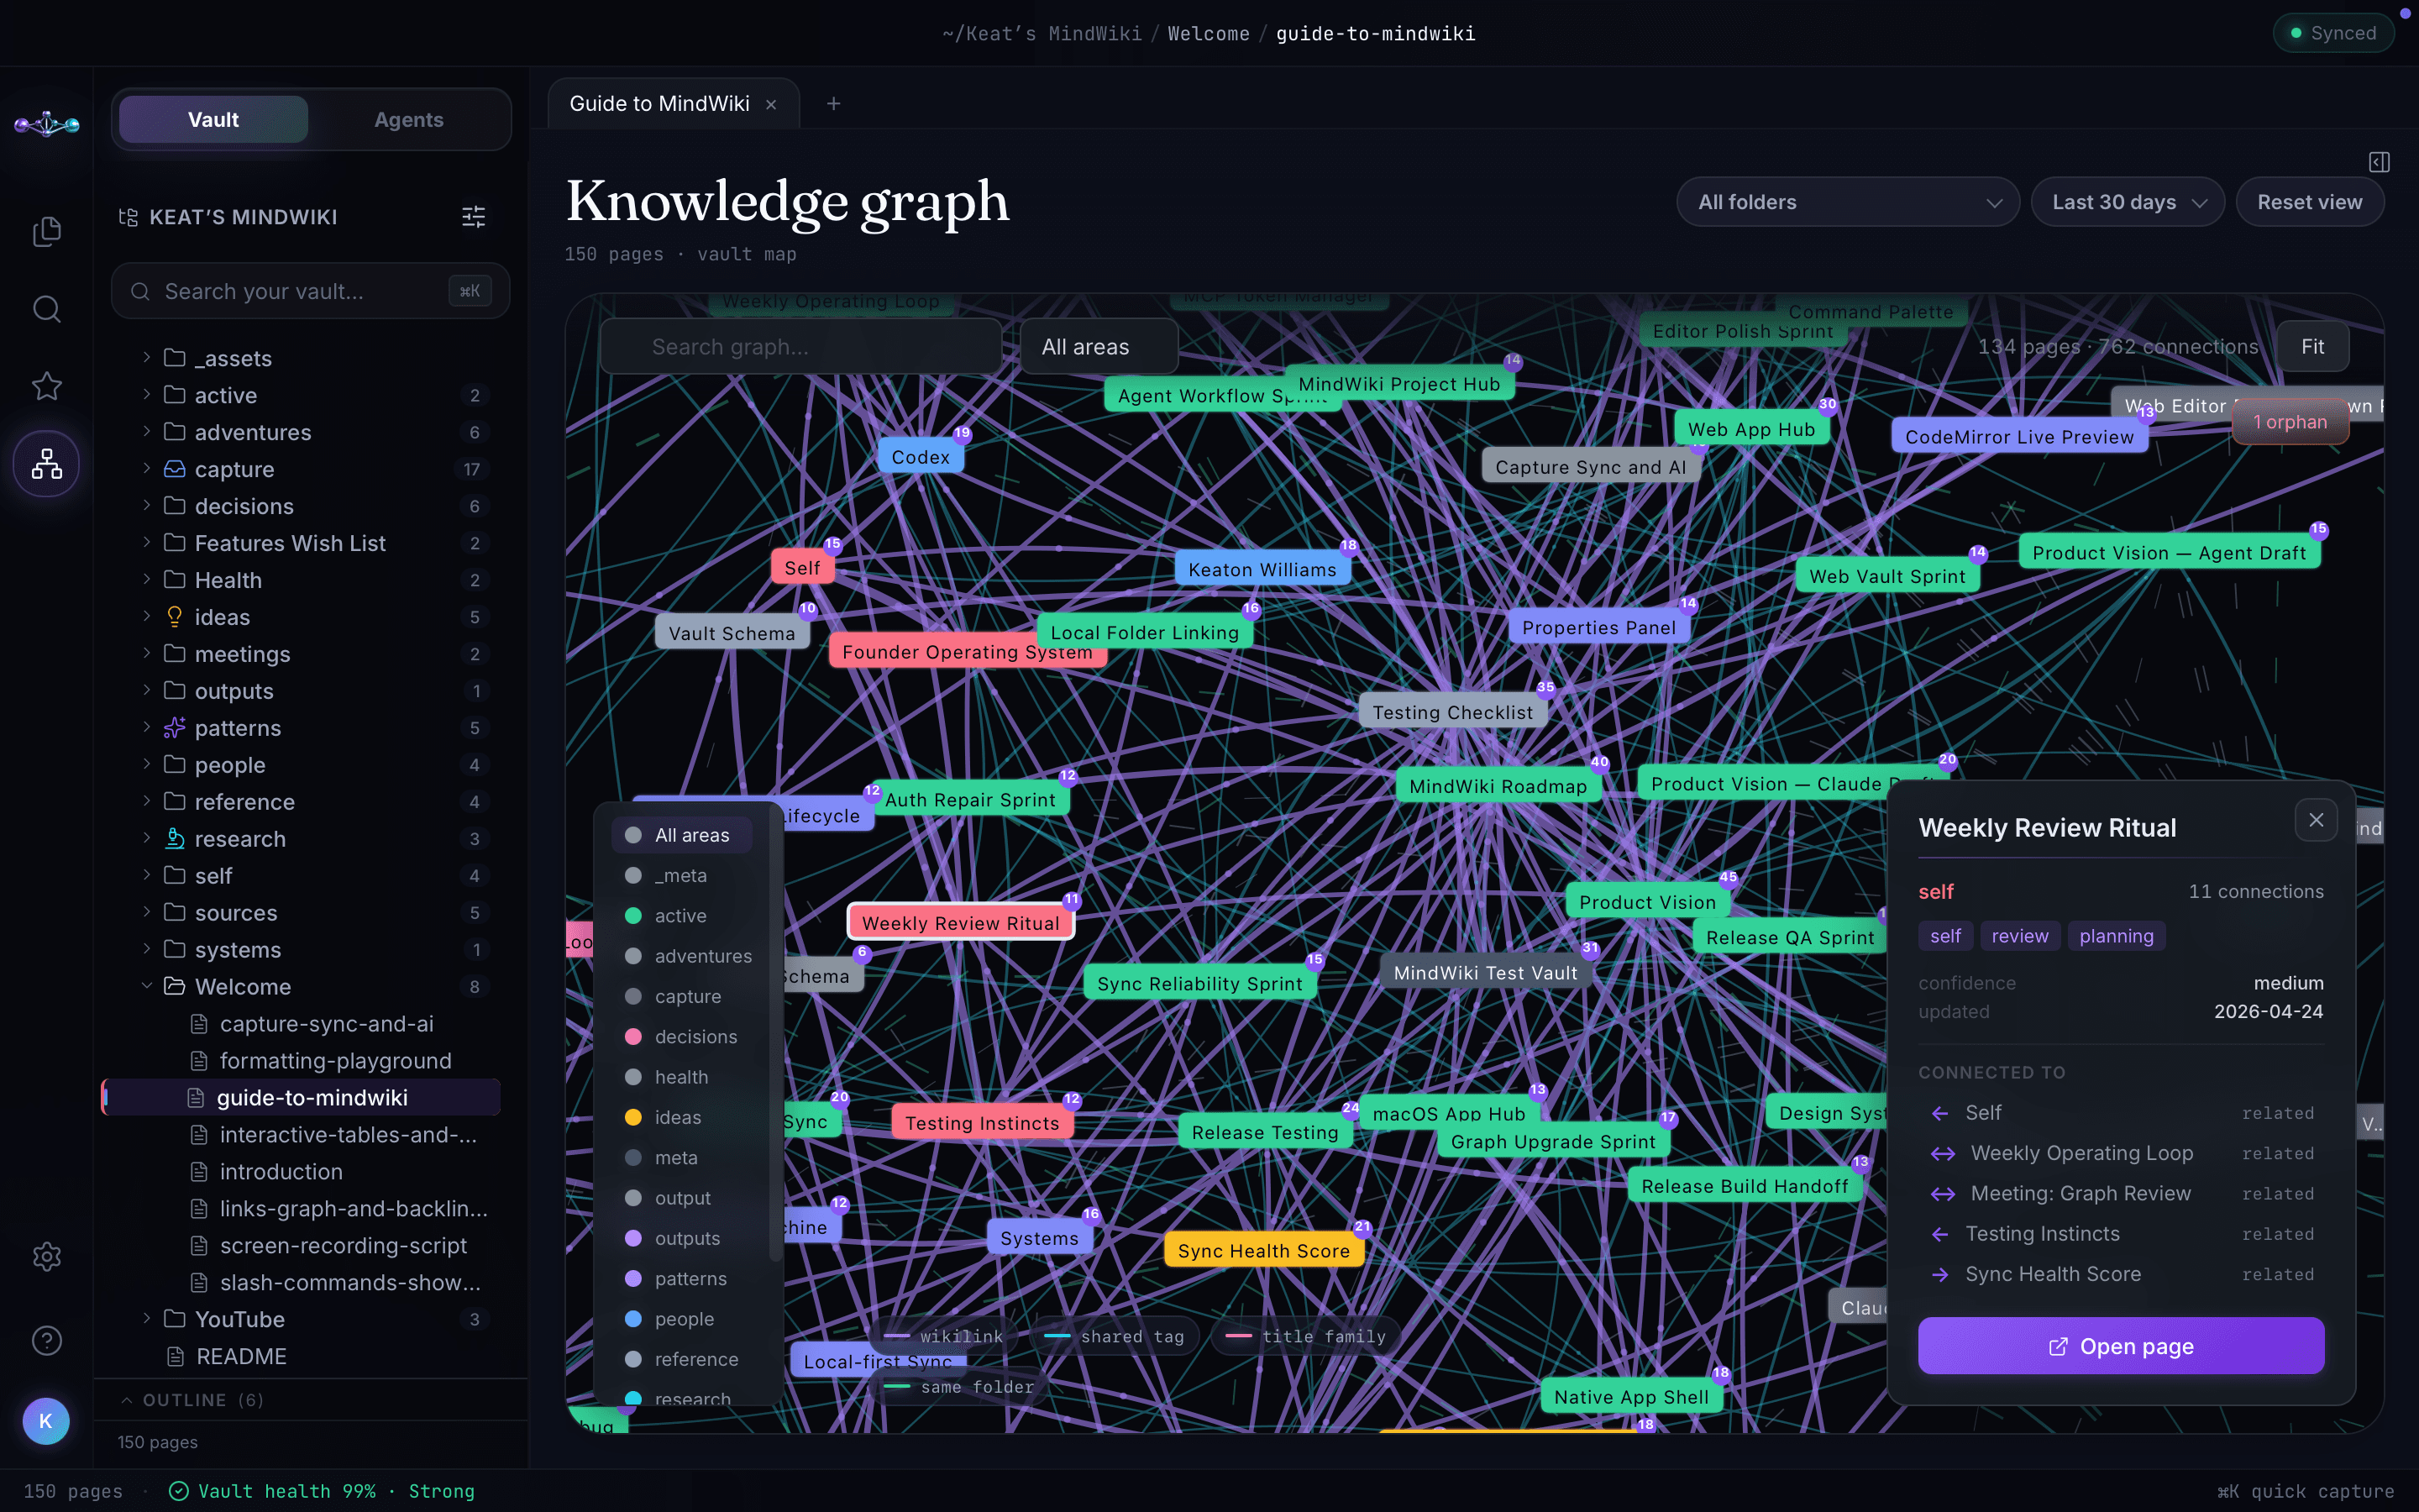Viewport: 2419px width, 1512px height.
Task: Select the people area filter
Action: coord(683,1319)
